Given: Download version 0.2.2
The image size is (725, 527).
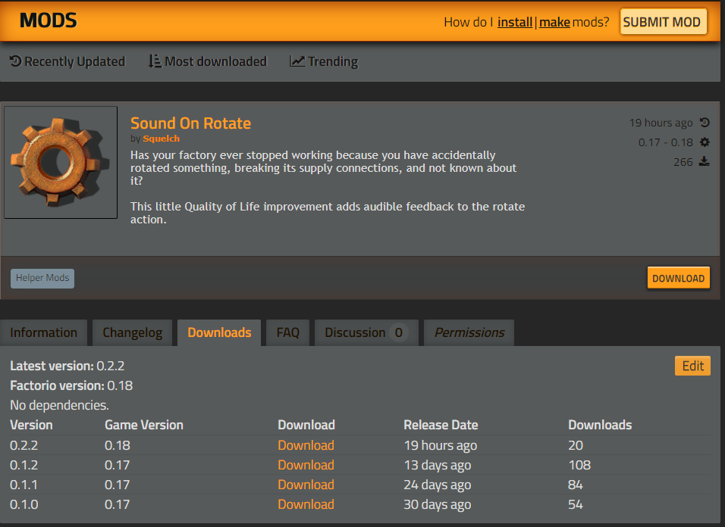Looking at the screenshot, I should coord(306,445).
